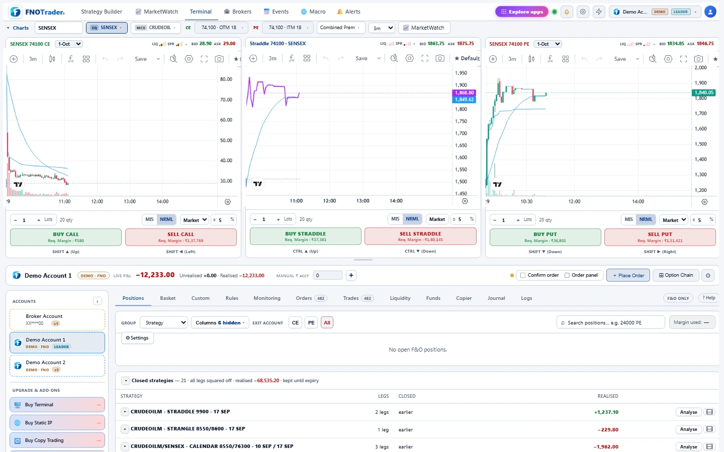Click Buy Static IP add-on

tap(57, 423)
